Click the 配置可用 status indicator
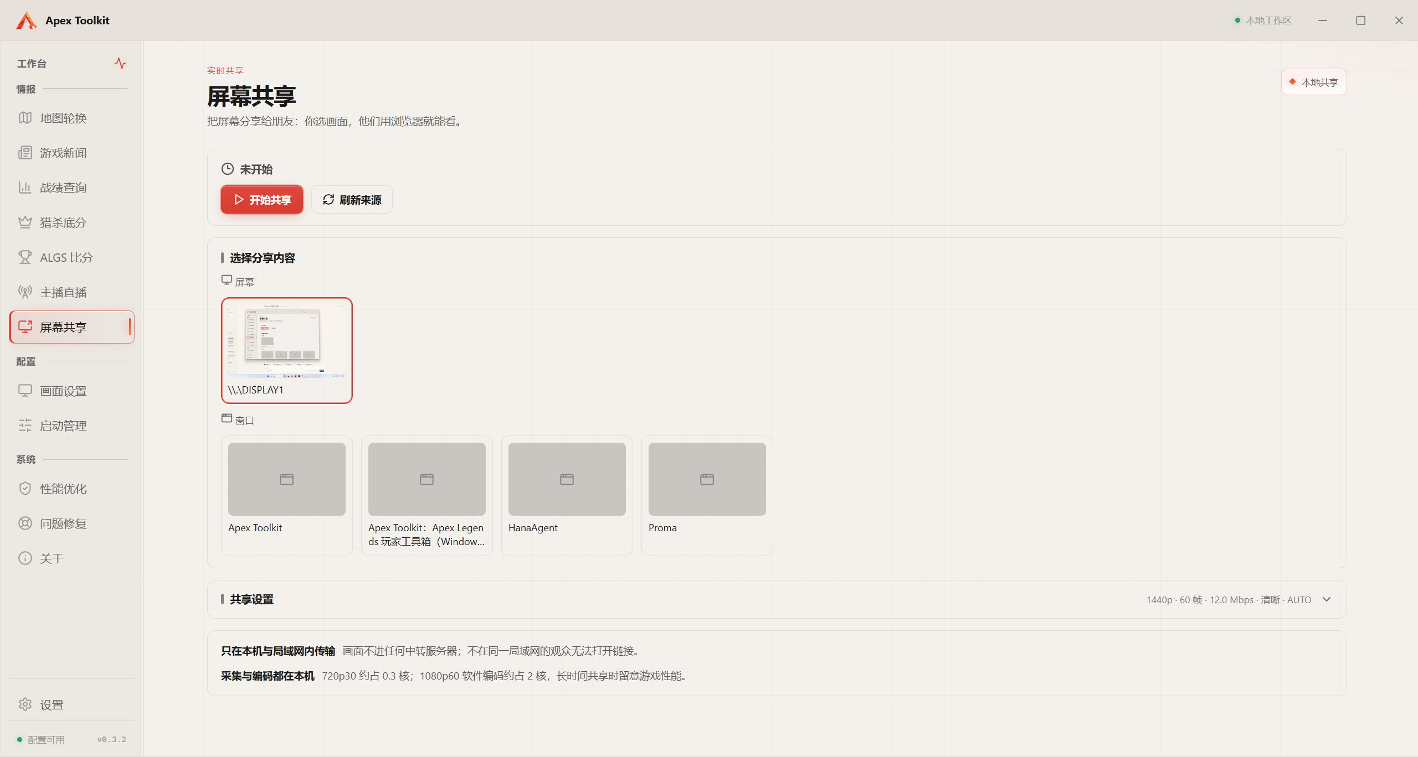 (x=41, y=740)
